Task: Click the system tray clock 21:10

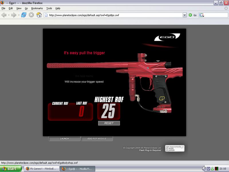Action: tap(223, 169)
